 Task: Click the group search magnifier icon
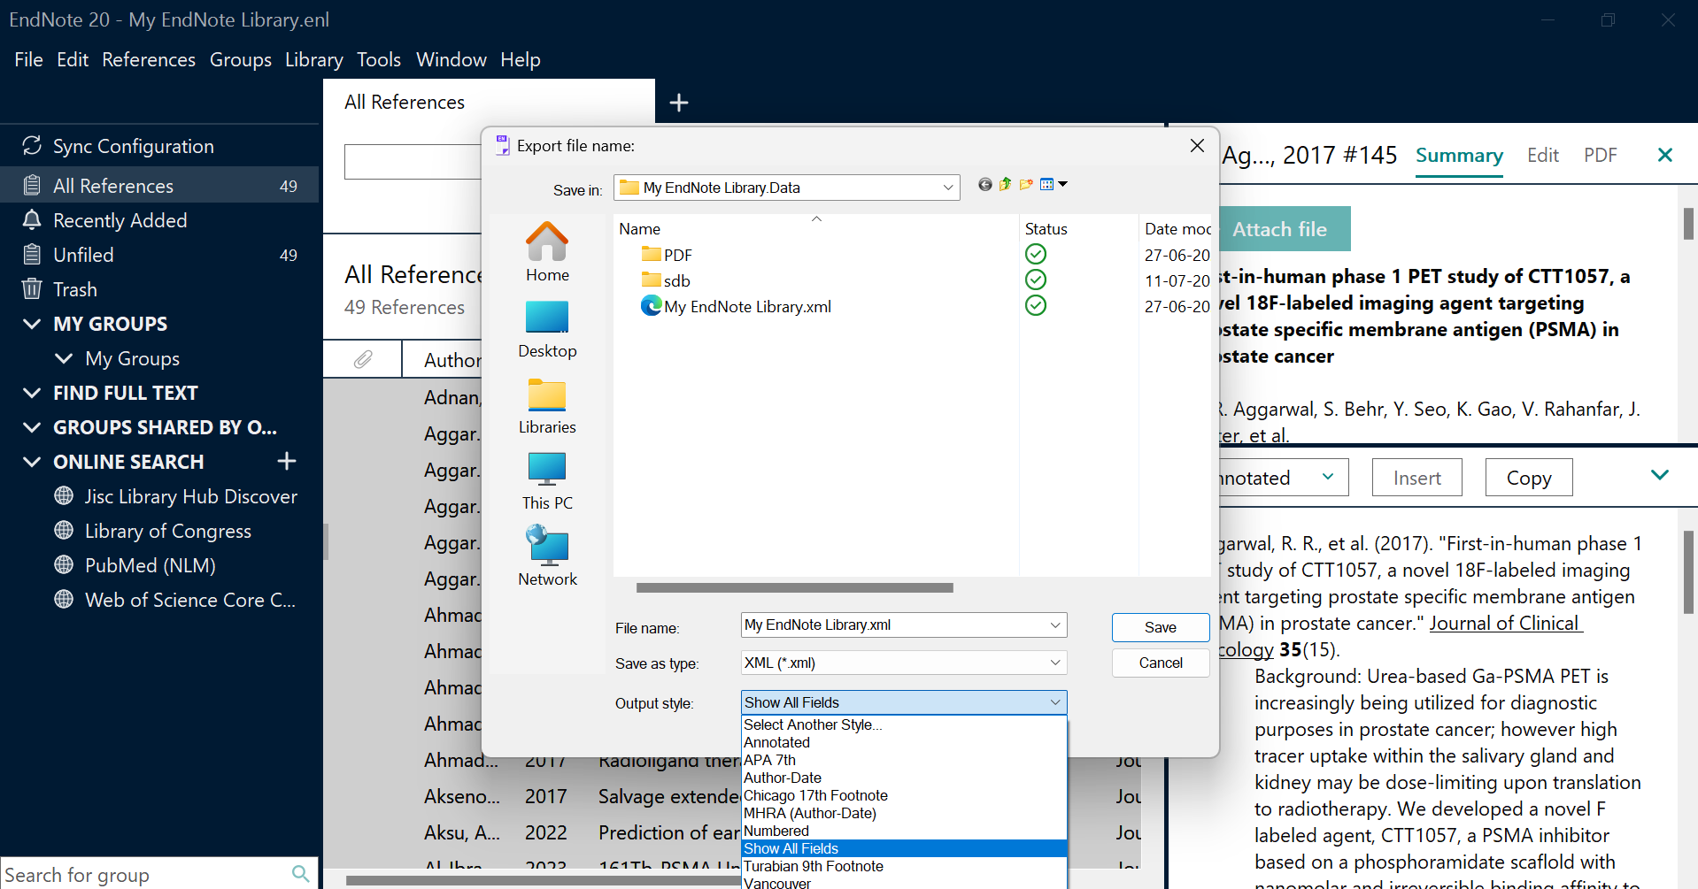pos(300,874)
